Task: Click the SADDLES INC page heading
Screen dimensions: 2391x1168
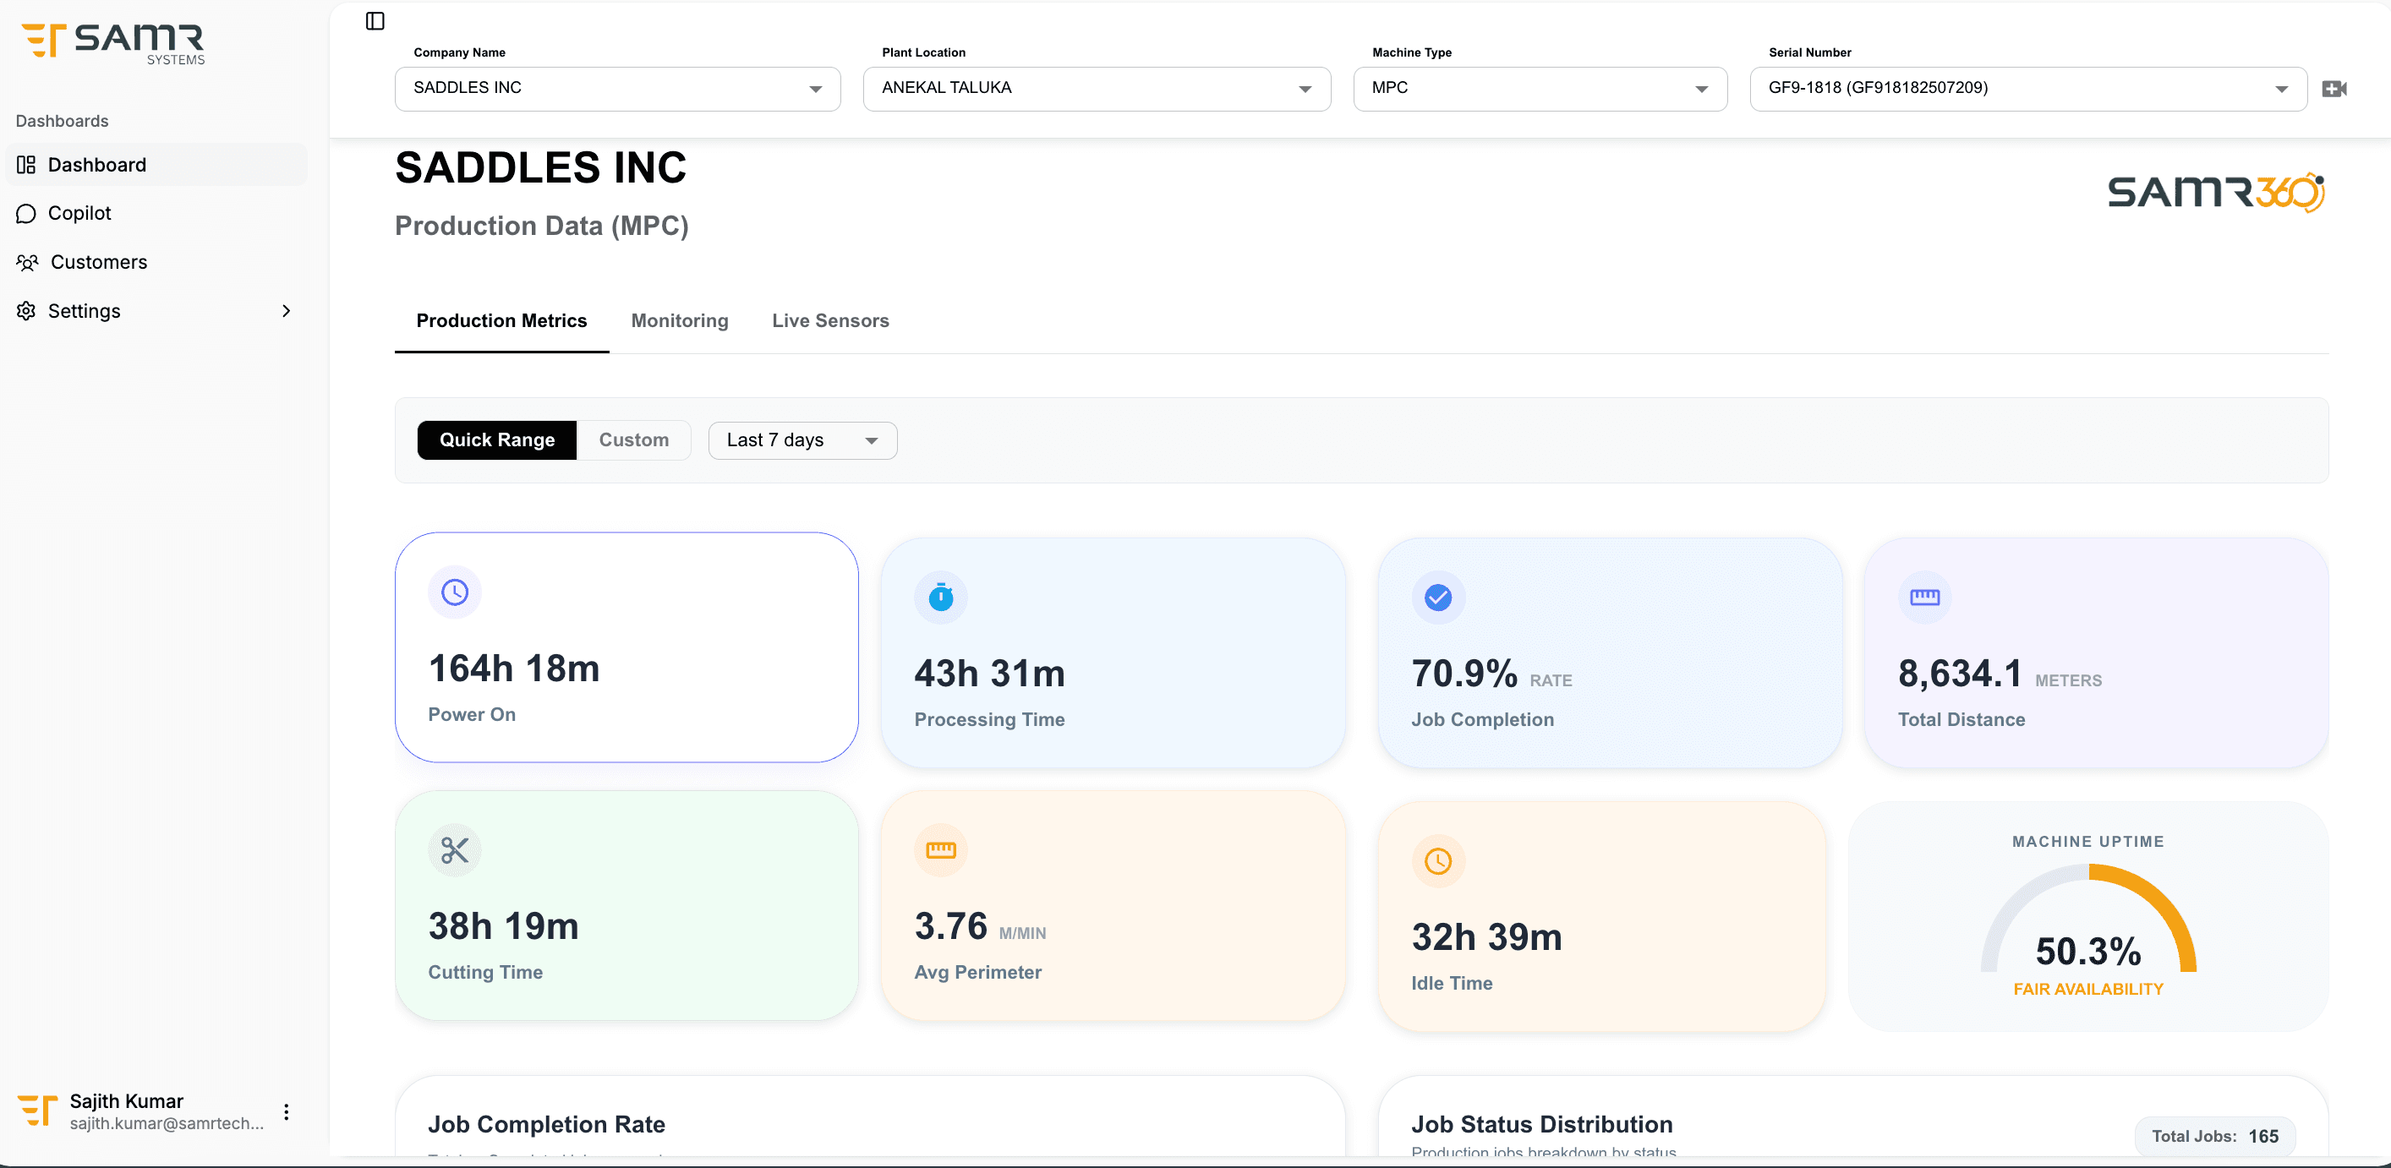Action: [541, 168]
